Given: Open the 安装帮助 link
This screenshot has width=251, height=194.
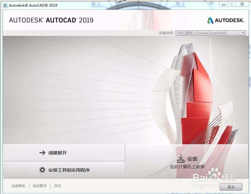Looking at the screenshot, I should pyautogui.click(x=18, y=186).
